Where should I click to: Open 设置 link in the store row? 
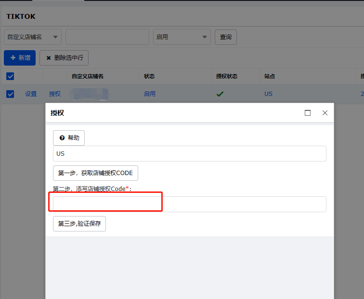[x=31, y=94]
